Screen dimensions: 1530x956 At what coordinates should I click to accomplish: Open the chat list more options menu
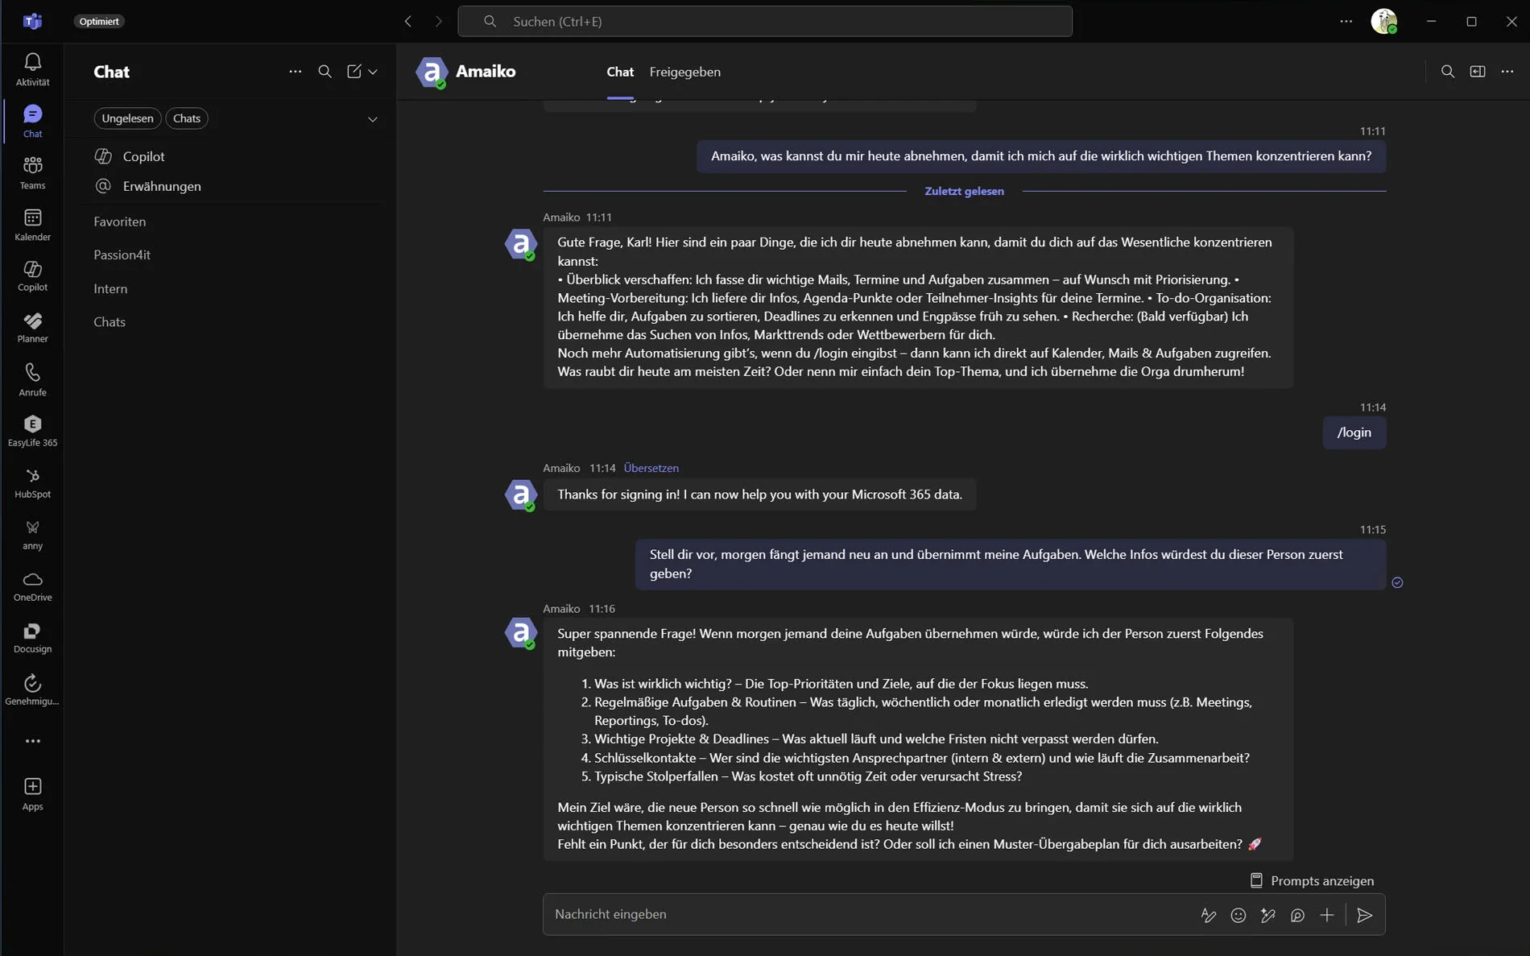coord(295,72)
